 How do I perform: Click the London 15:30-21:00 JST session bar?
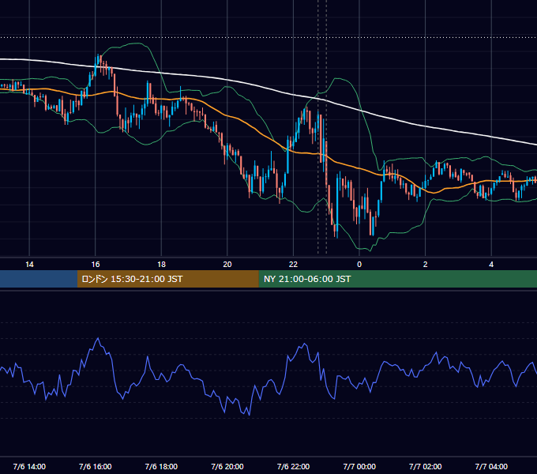pos(167,279)
